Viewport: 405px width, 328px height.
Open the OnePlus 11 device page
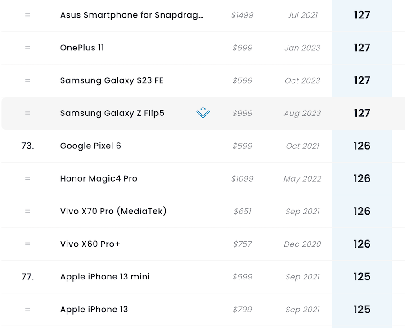click(x=82, y=48)
